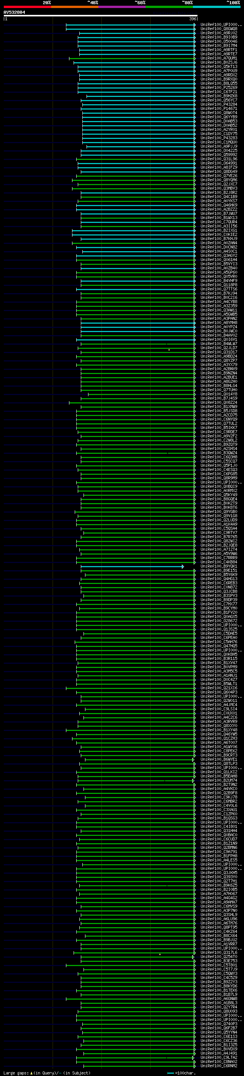This screenshot has height=1076, width=244.
Task: Select the UniRef100_Q2JLD7 label
Action: [218, 348]
